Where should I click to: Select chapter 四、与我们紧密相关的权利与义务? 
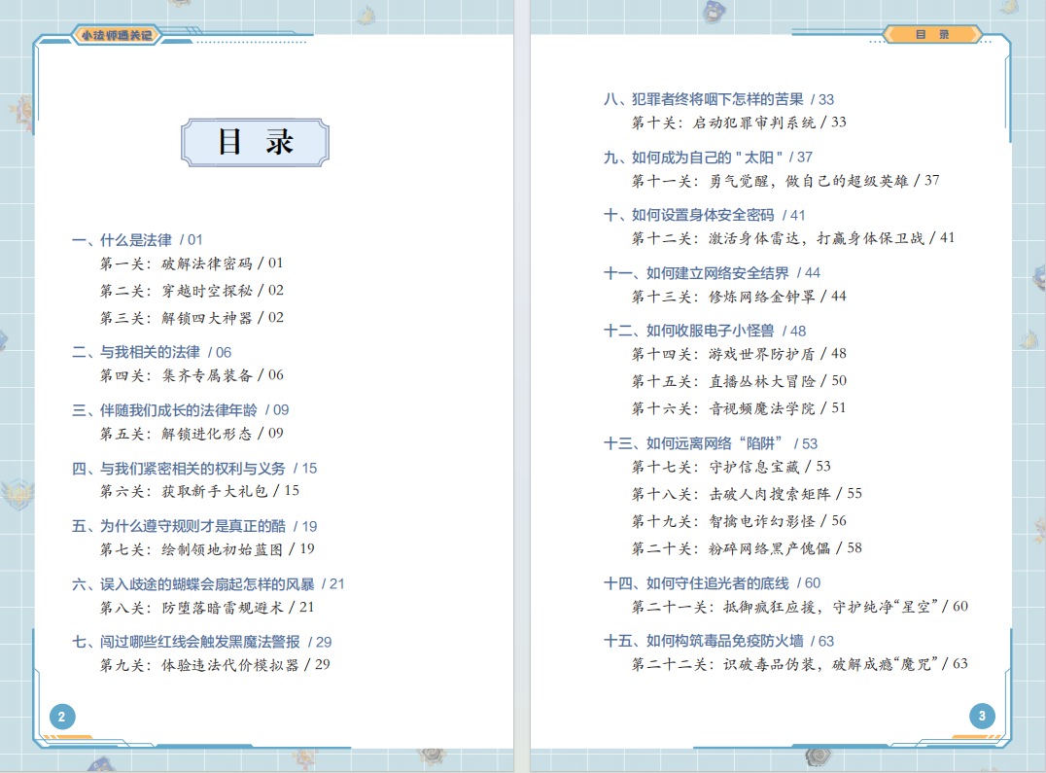tap(194, 468)
